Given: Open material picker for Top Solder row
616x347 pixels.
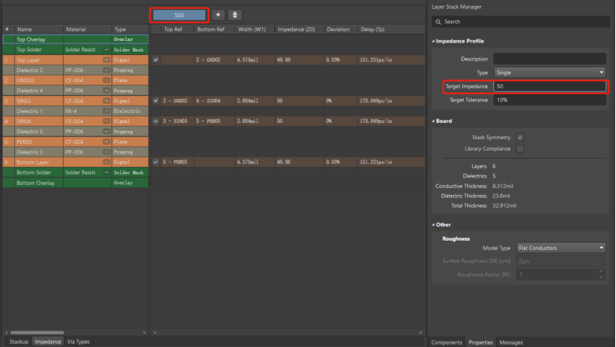Looking at the screenshot, I should pyautogui.click(x=106, y=50).
